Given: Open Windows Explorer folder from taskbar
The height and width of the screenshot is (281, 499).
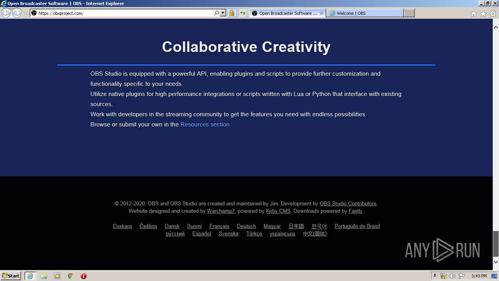Looking at the screenshot, I should click(44, 276).
